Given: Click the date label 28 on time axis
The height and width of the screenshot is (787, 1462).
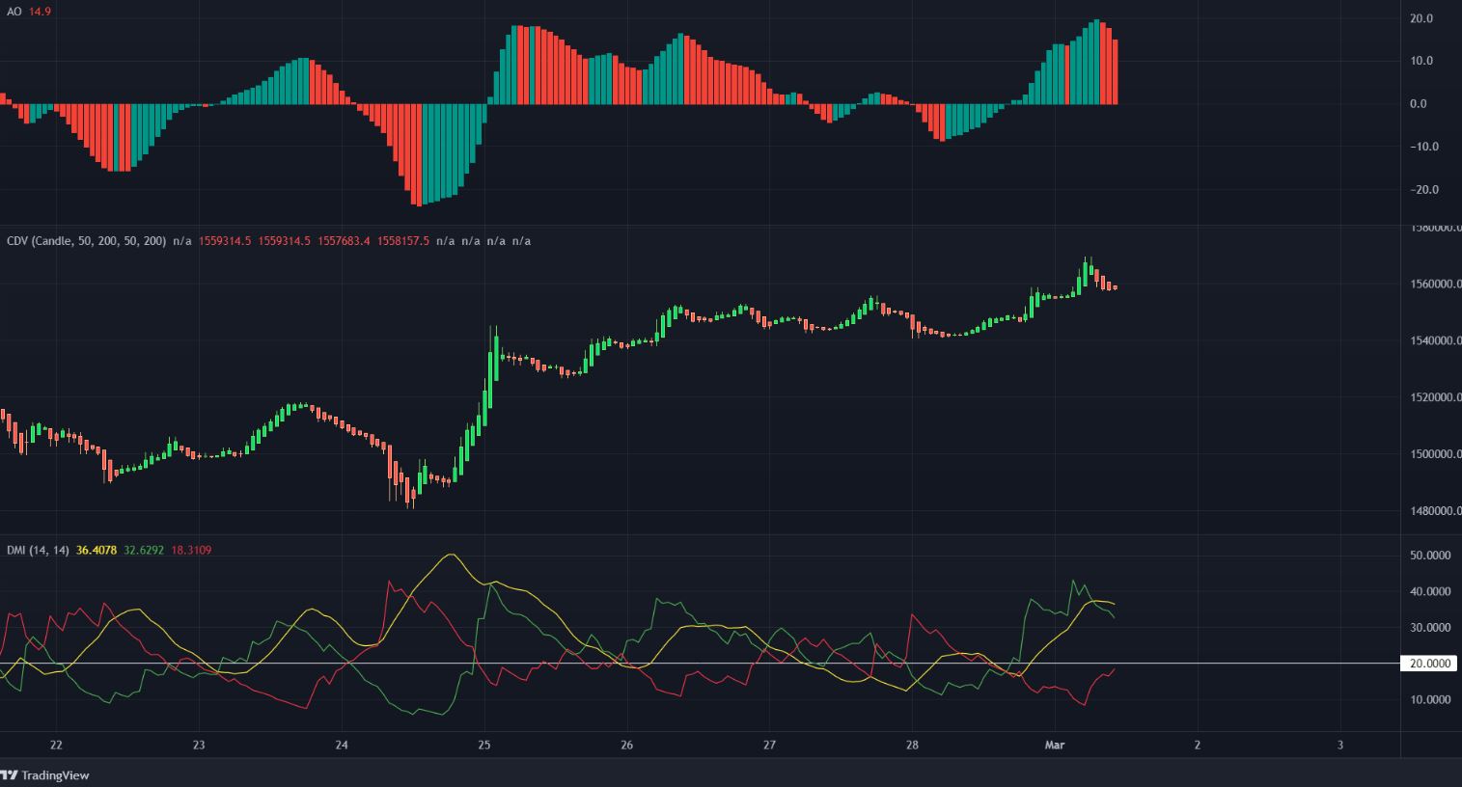Looking at the screenshot, I should (912, 745).
